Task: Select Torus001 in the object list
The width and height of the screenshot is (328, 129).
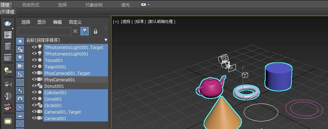Action: [54, 60]
